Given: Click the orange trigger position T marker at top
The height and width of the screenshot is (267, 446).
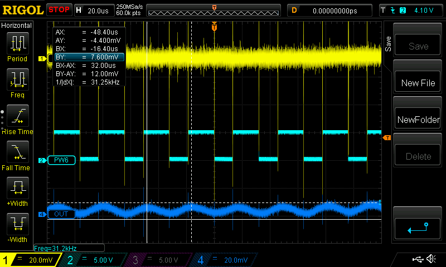Looking at the screenshot, I should [215, 27].
